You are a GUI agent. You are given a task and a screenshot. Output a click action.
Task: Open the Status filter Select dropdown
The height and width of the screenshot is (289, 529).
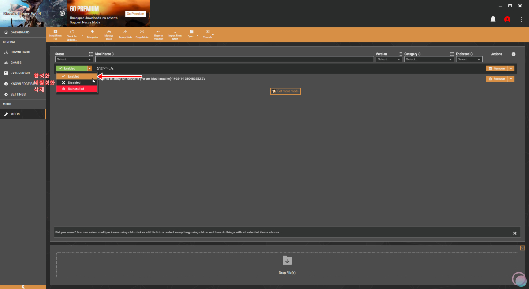tap(74, 59)
